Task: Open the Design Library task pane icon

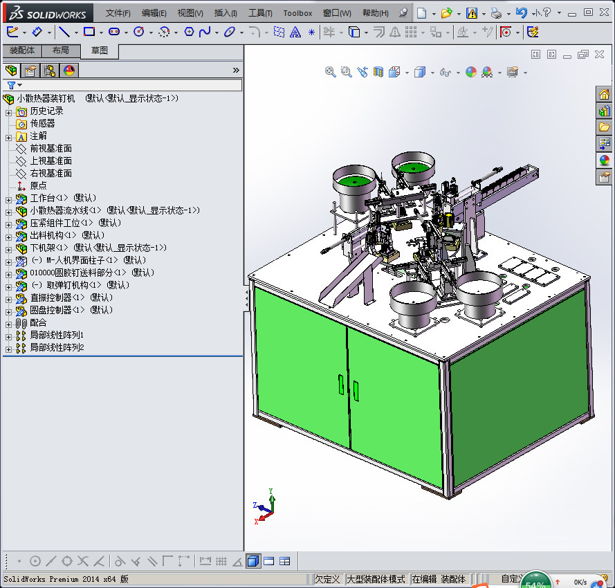Action: [x=604, y=111]
